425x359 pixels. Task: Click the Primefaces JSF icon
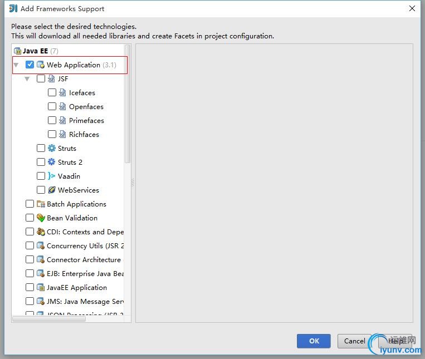click(x=62, y=120)
